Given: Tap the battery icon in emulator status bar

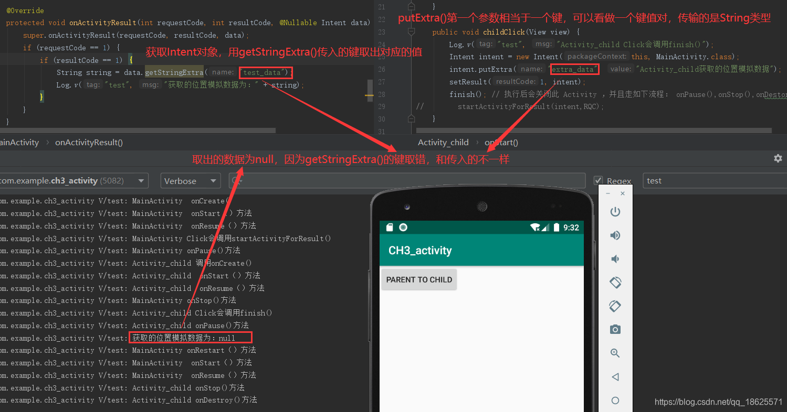Looking at the screenshot, I should 557,227.
